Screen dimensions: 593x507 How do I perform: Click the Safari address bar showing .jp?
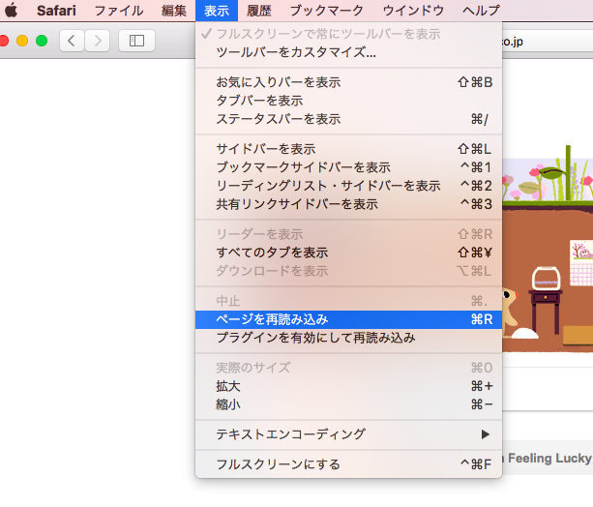coord(548,42)
